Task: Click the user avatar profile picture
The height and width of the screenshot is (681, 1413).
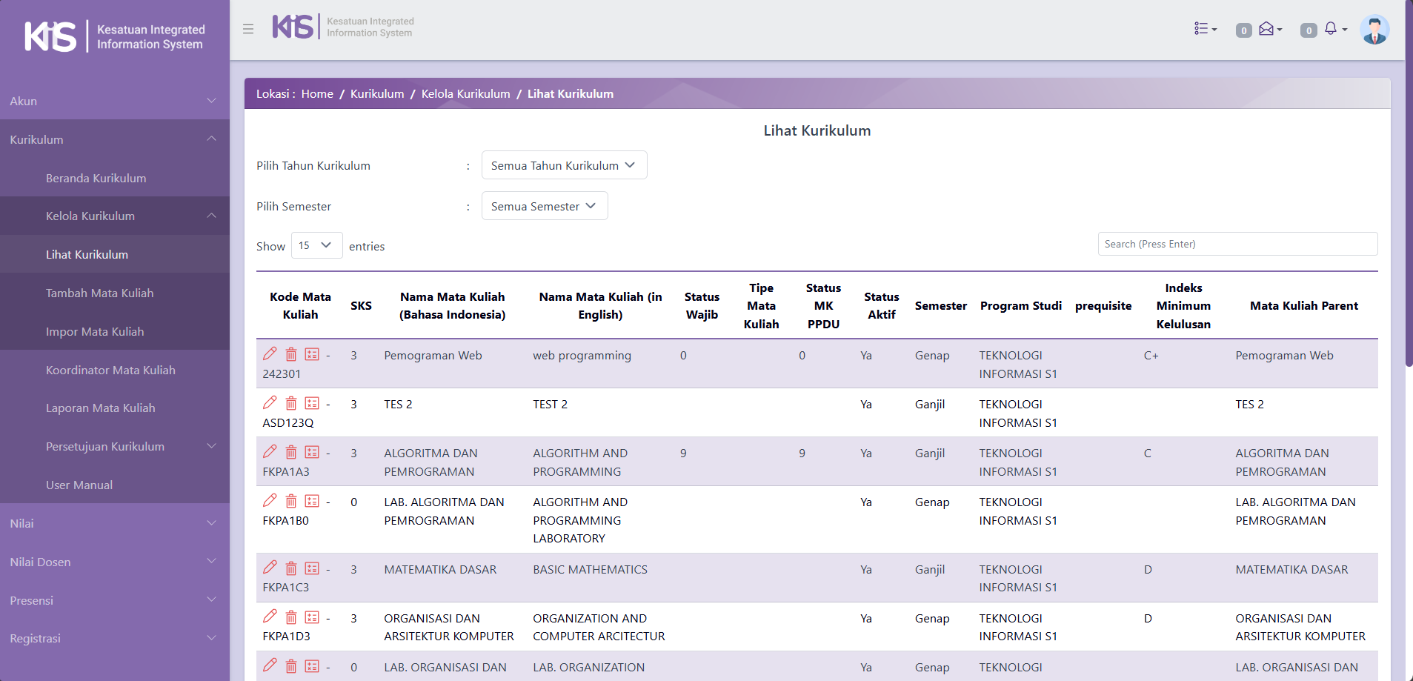Action: [x=1374, y=30]
